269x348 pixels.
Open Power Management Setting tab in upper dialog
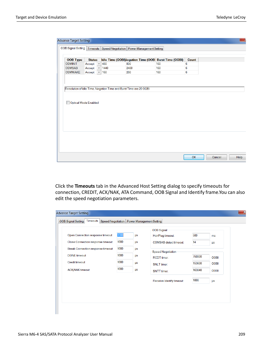145,49
